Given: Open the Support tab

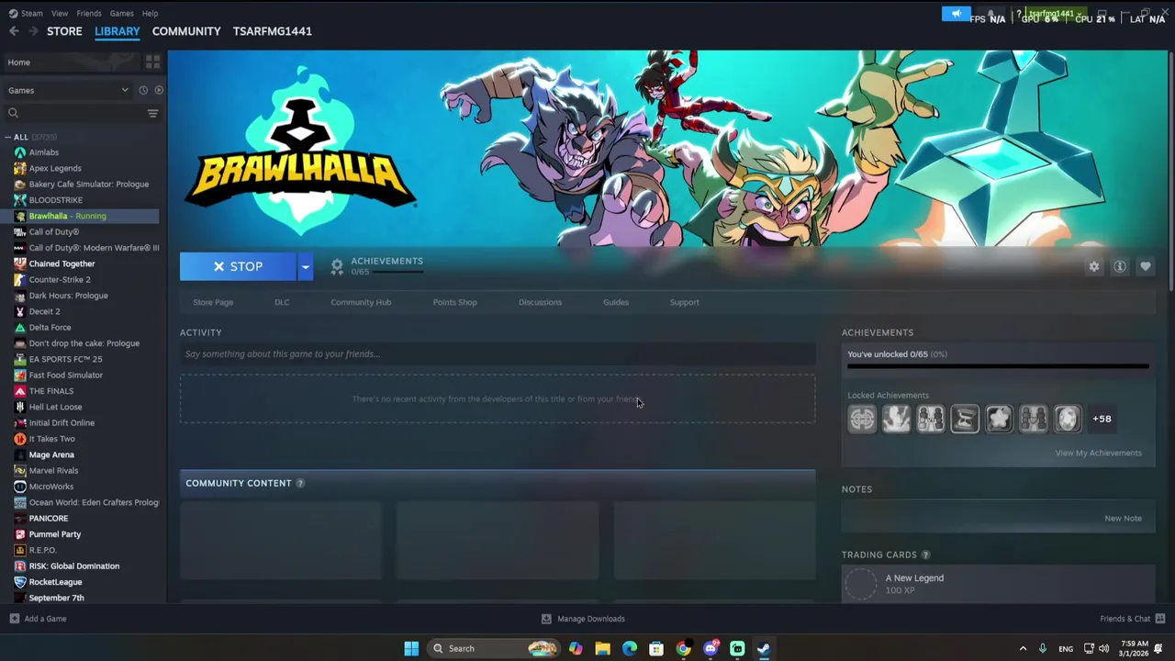Looking at the screenshot, I should pyautogui.click(x=684, y=302).
